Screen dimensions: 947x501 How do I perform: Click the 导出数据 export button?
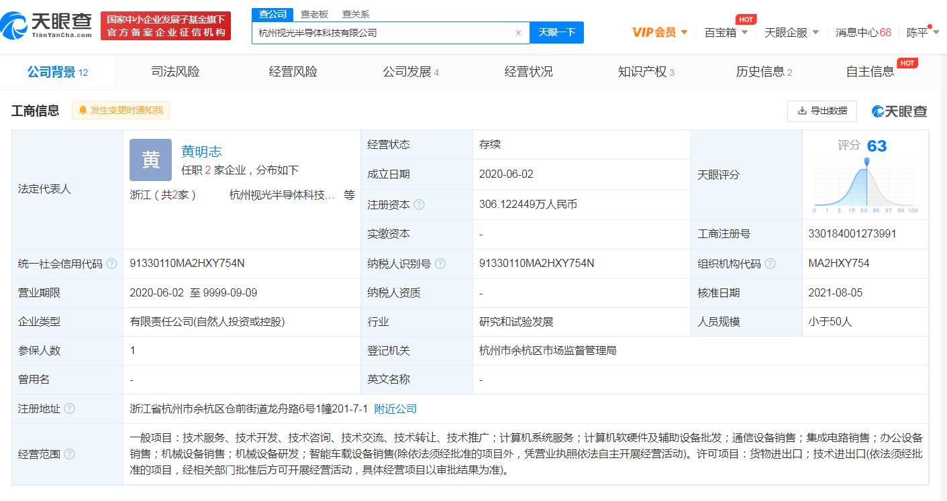(x=822, y=111)
